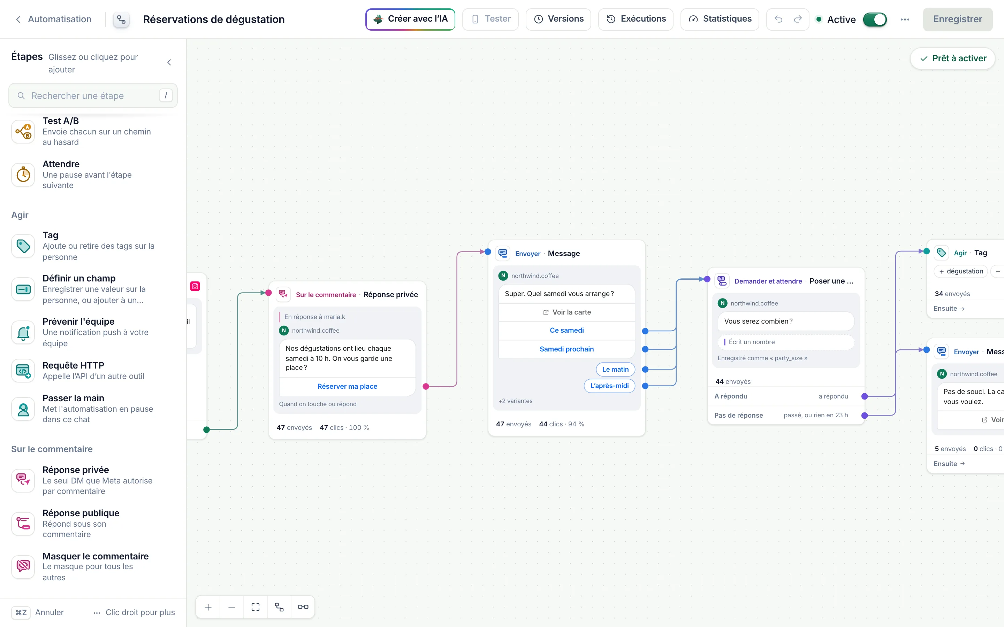The image size is (1004, 627).
Task: Add a Test A/B step
Action: (x=93, y=131)
